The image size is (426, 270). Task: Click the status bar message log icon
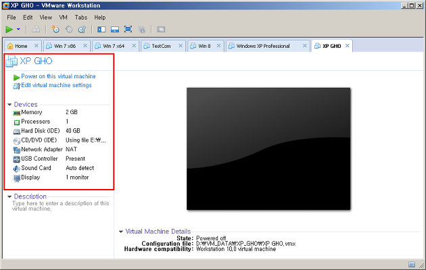pos(412,265)
